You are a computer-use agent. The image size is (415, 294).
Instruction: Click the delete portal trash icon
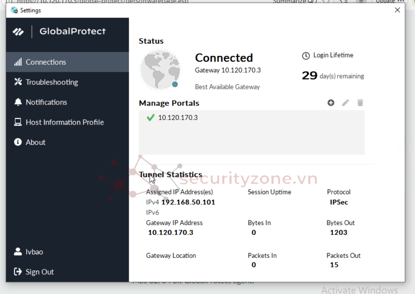coord(360,103)
